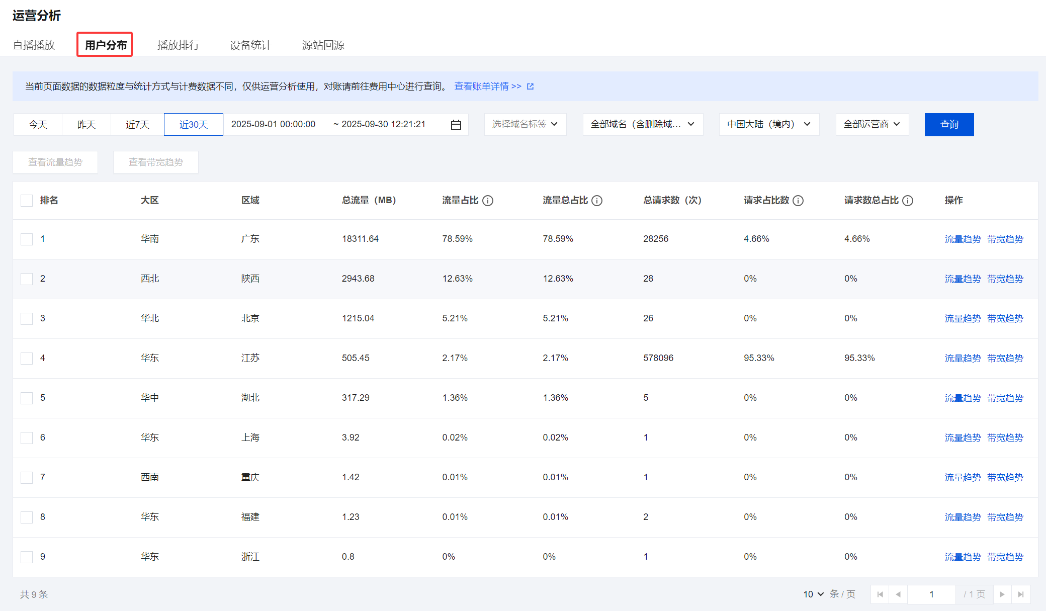The width and height of the screenshot is (1046, 611).
Task: Open the 选择域名标签 dropdown
Action: (x=525, y=124)
